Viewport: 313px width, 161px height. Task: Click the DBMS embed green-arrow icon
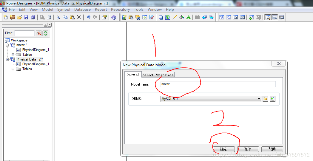272,99
